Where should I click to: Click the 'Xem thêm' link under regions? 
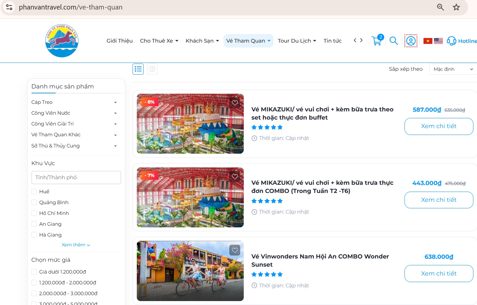[76, 245]
